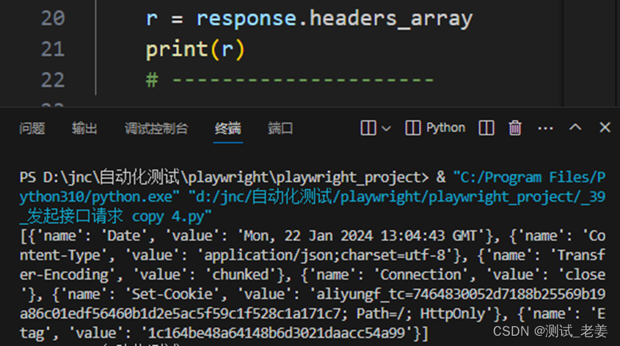Kill terminal using the trash icon
The width and height of the screenshot is (620, 346).
point(515,128)
